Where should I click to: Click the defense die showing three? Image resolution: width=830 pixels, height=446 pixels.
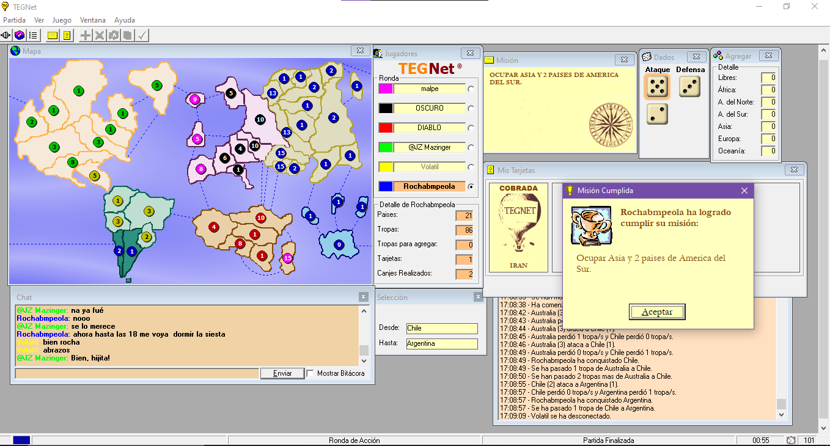pyautogui.click(x=689, y=86)
